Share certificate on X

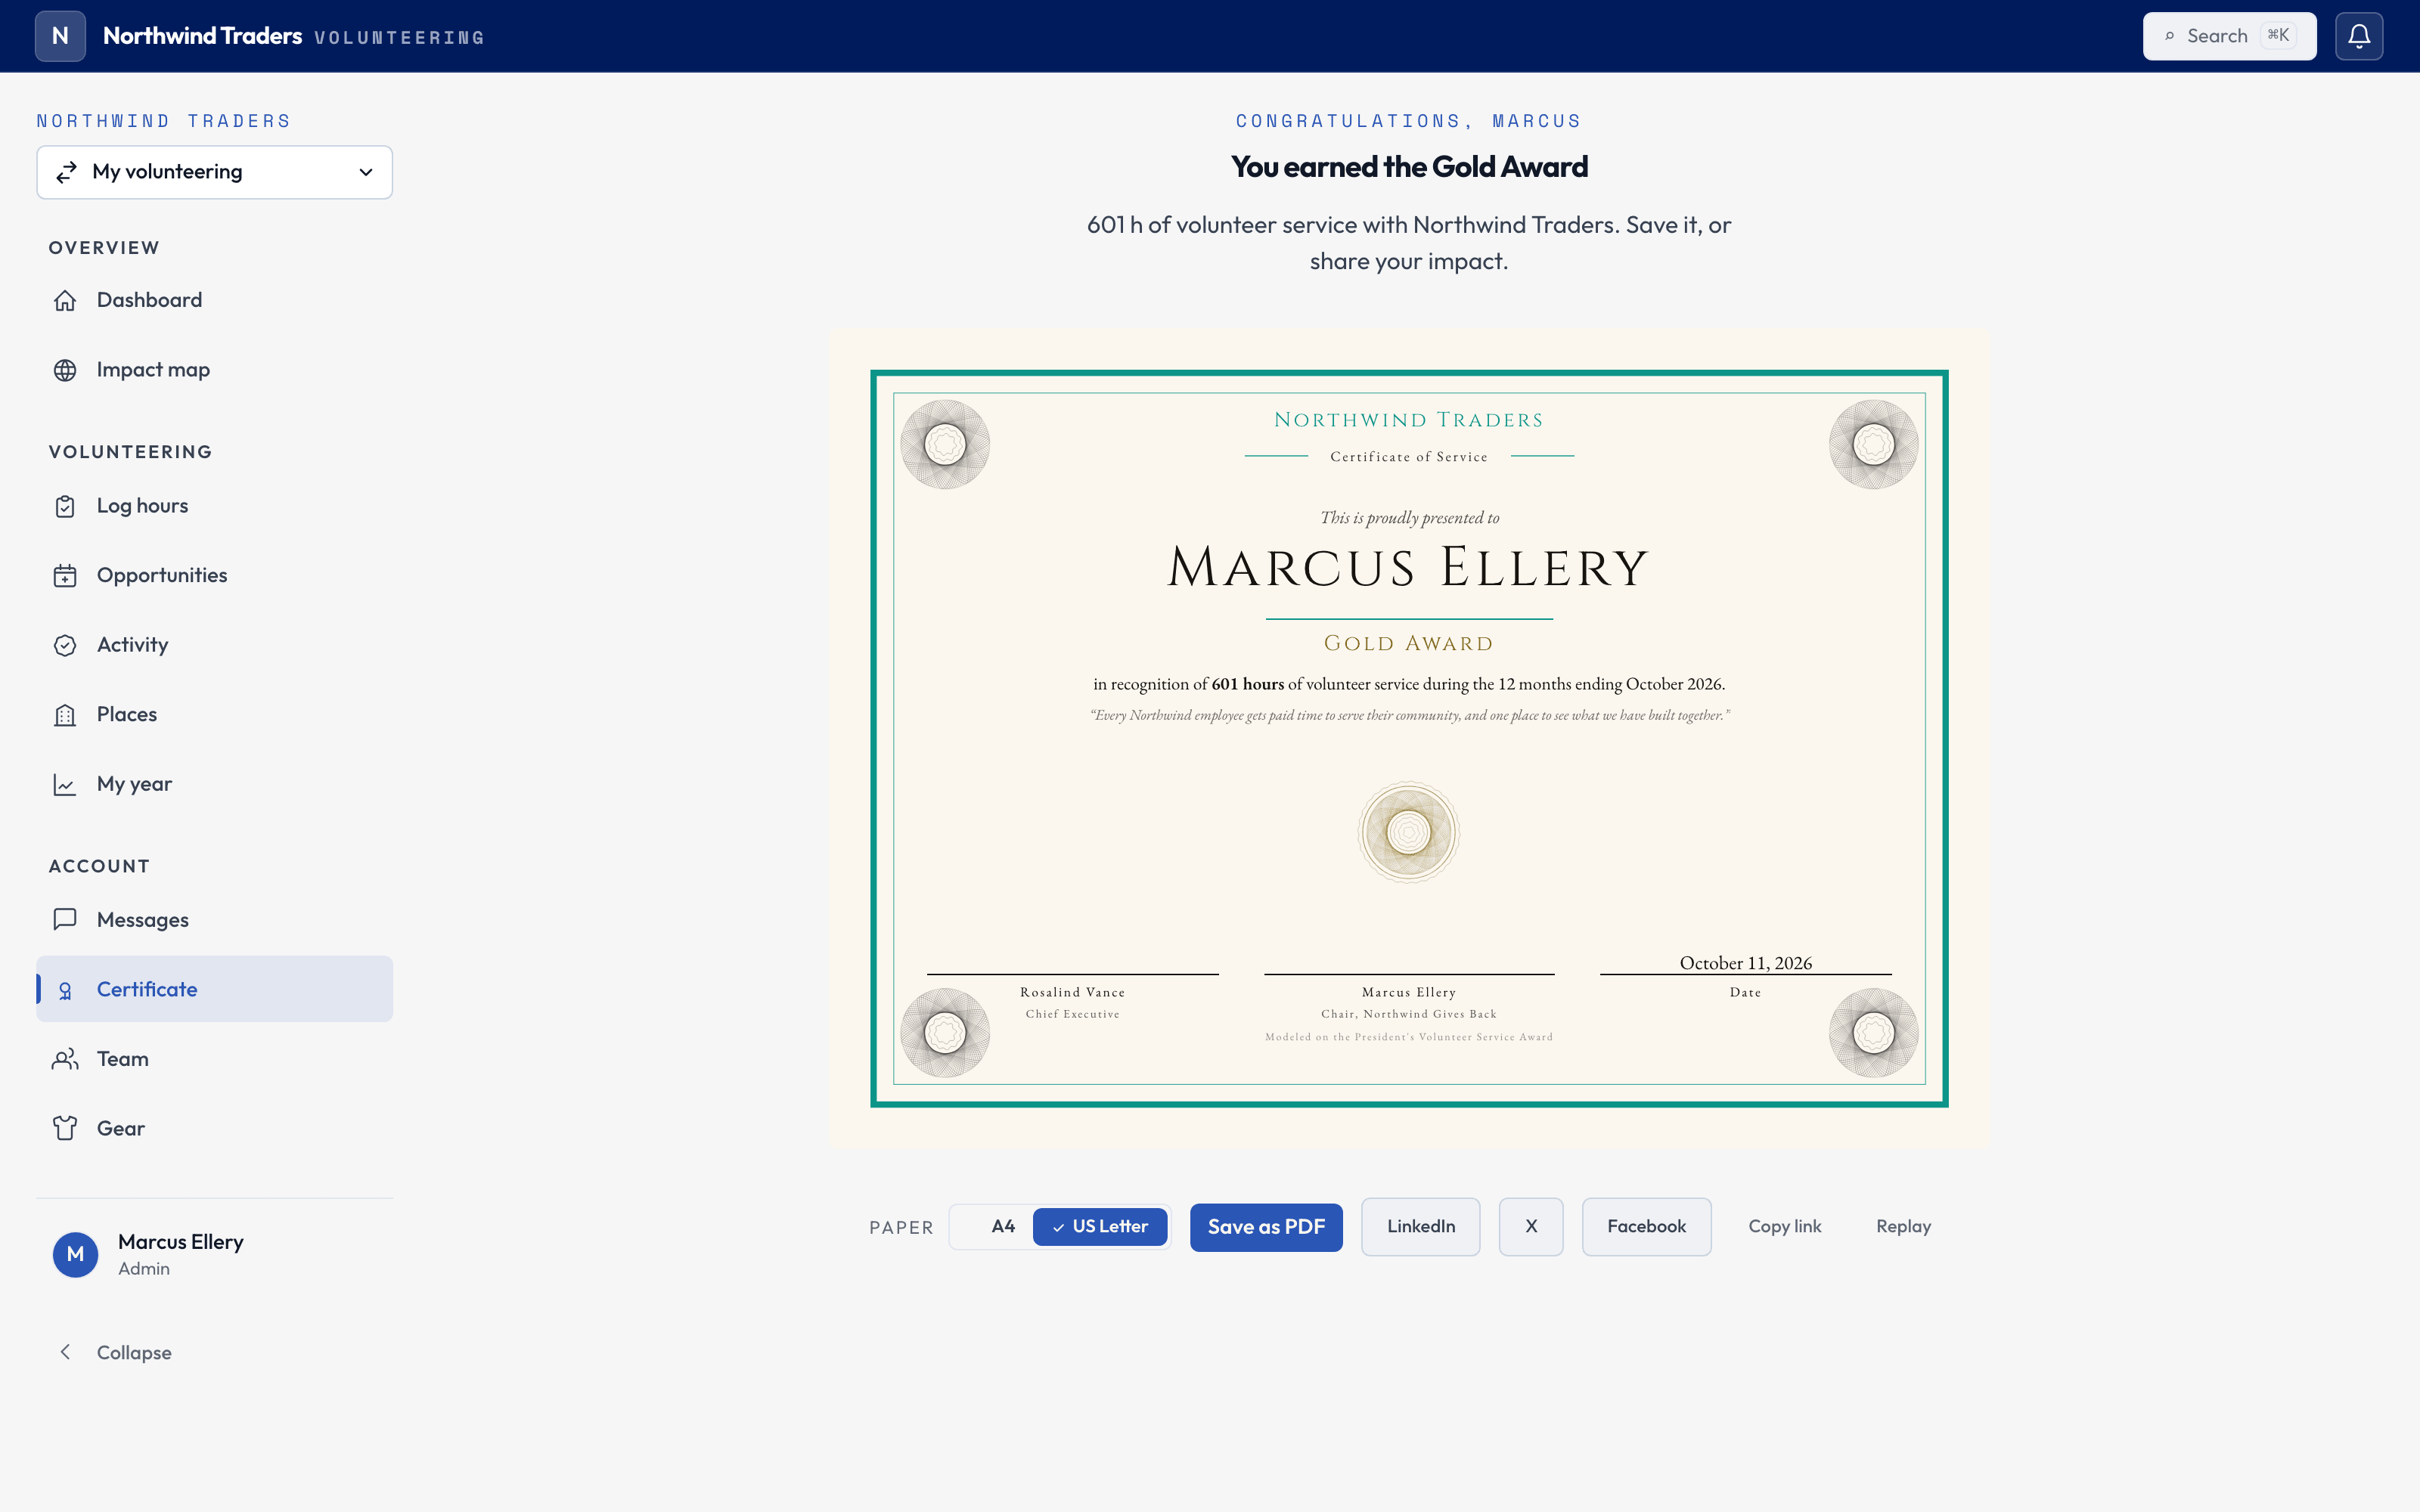point(1531,1227)
